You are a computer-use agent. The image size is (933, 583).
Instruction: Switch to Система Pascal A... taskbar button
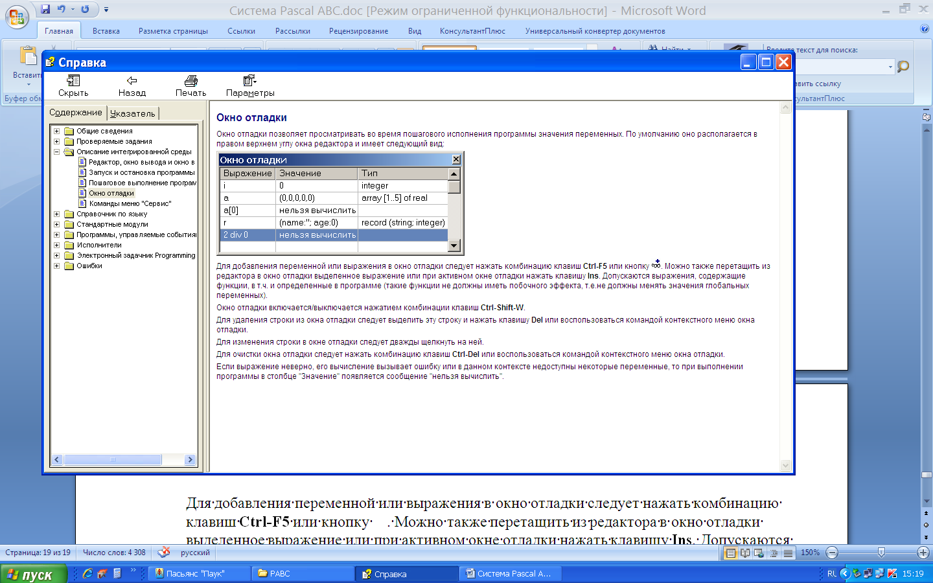click(x=510, y=573)
